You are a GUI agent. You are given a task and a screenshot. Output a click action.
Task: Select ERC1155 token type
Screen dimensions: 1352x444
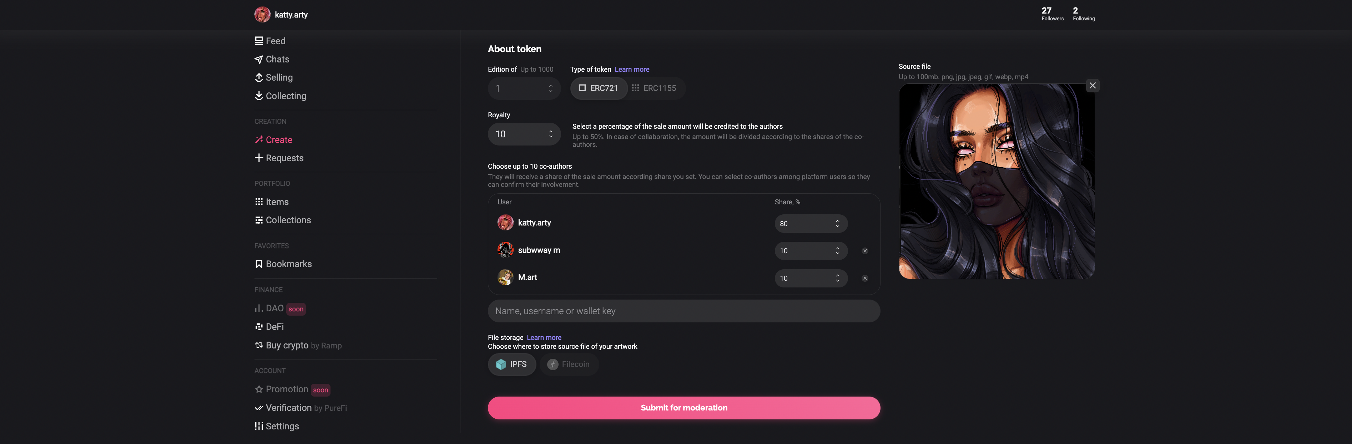coord(654,88)
